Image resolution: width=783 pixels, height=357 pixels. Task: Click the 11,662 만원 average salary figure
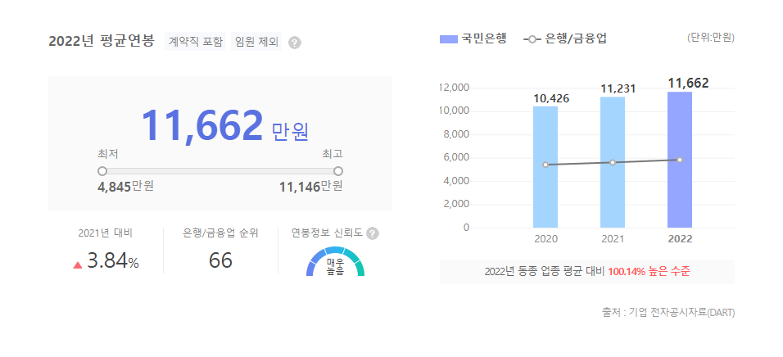pyautogui.click(x=225, y=126)
